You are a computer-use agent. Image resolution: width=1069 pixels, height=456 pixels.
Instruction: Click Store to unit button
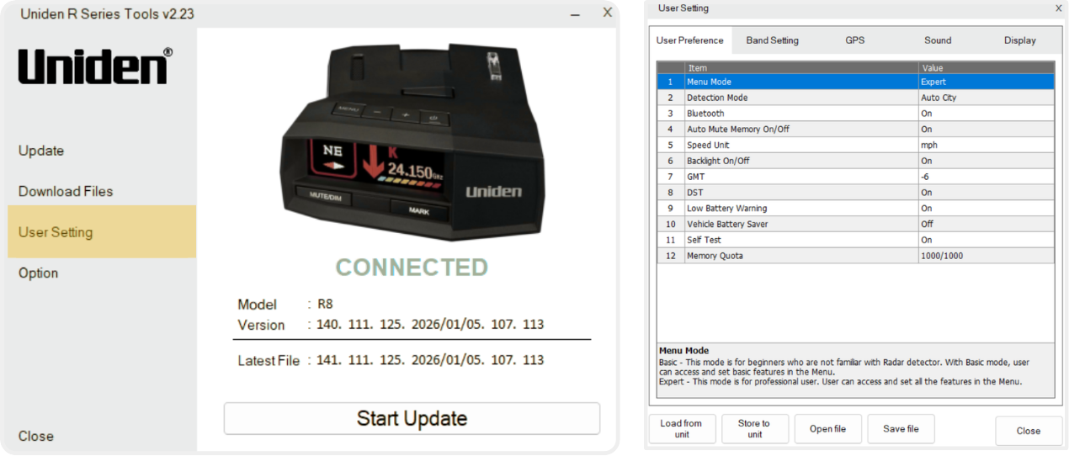point(755,429)
